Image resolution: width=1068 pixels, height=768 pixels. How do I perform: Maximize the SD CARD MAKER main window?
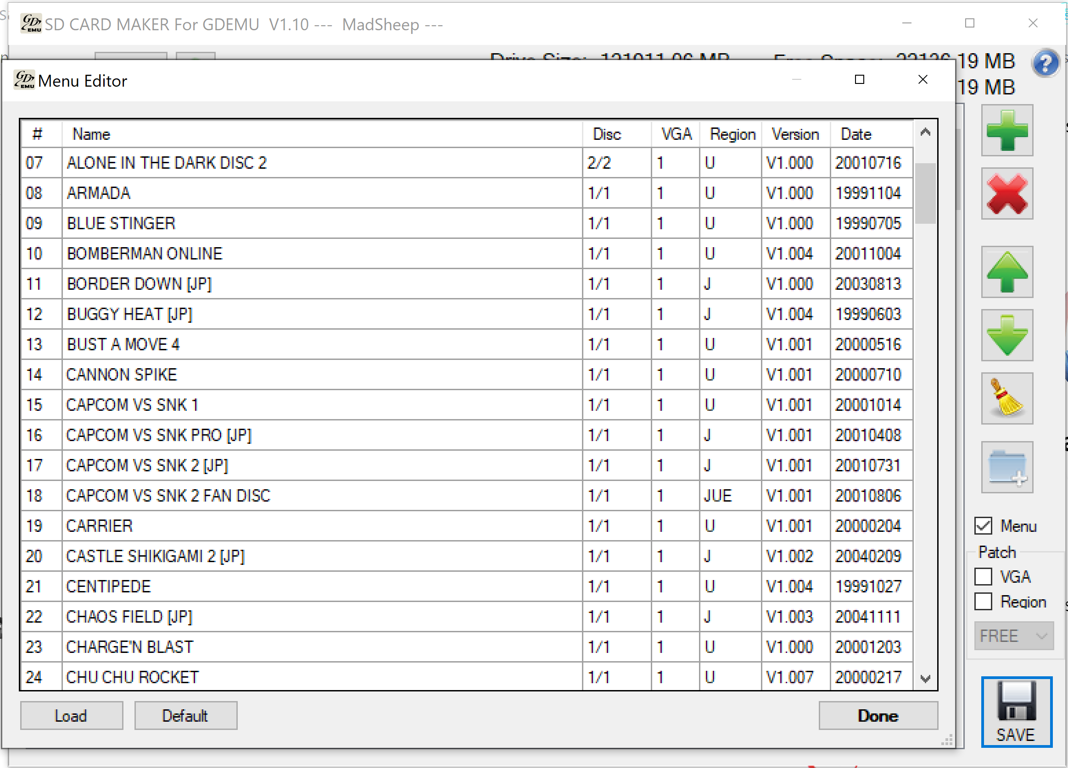(x=970, y=23)
